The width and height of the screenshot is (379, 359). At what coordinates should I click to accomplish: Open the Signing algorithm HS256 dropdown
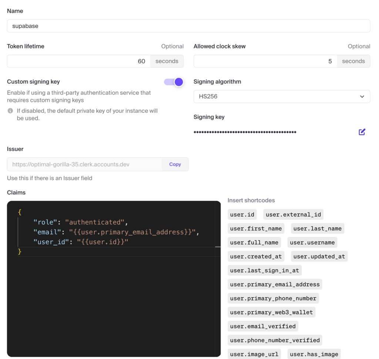coord(282,96)
